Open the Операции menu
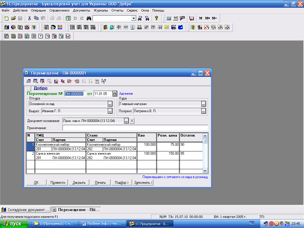The height and width of the screenshot is (228, 304). (x=38, y=10)
